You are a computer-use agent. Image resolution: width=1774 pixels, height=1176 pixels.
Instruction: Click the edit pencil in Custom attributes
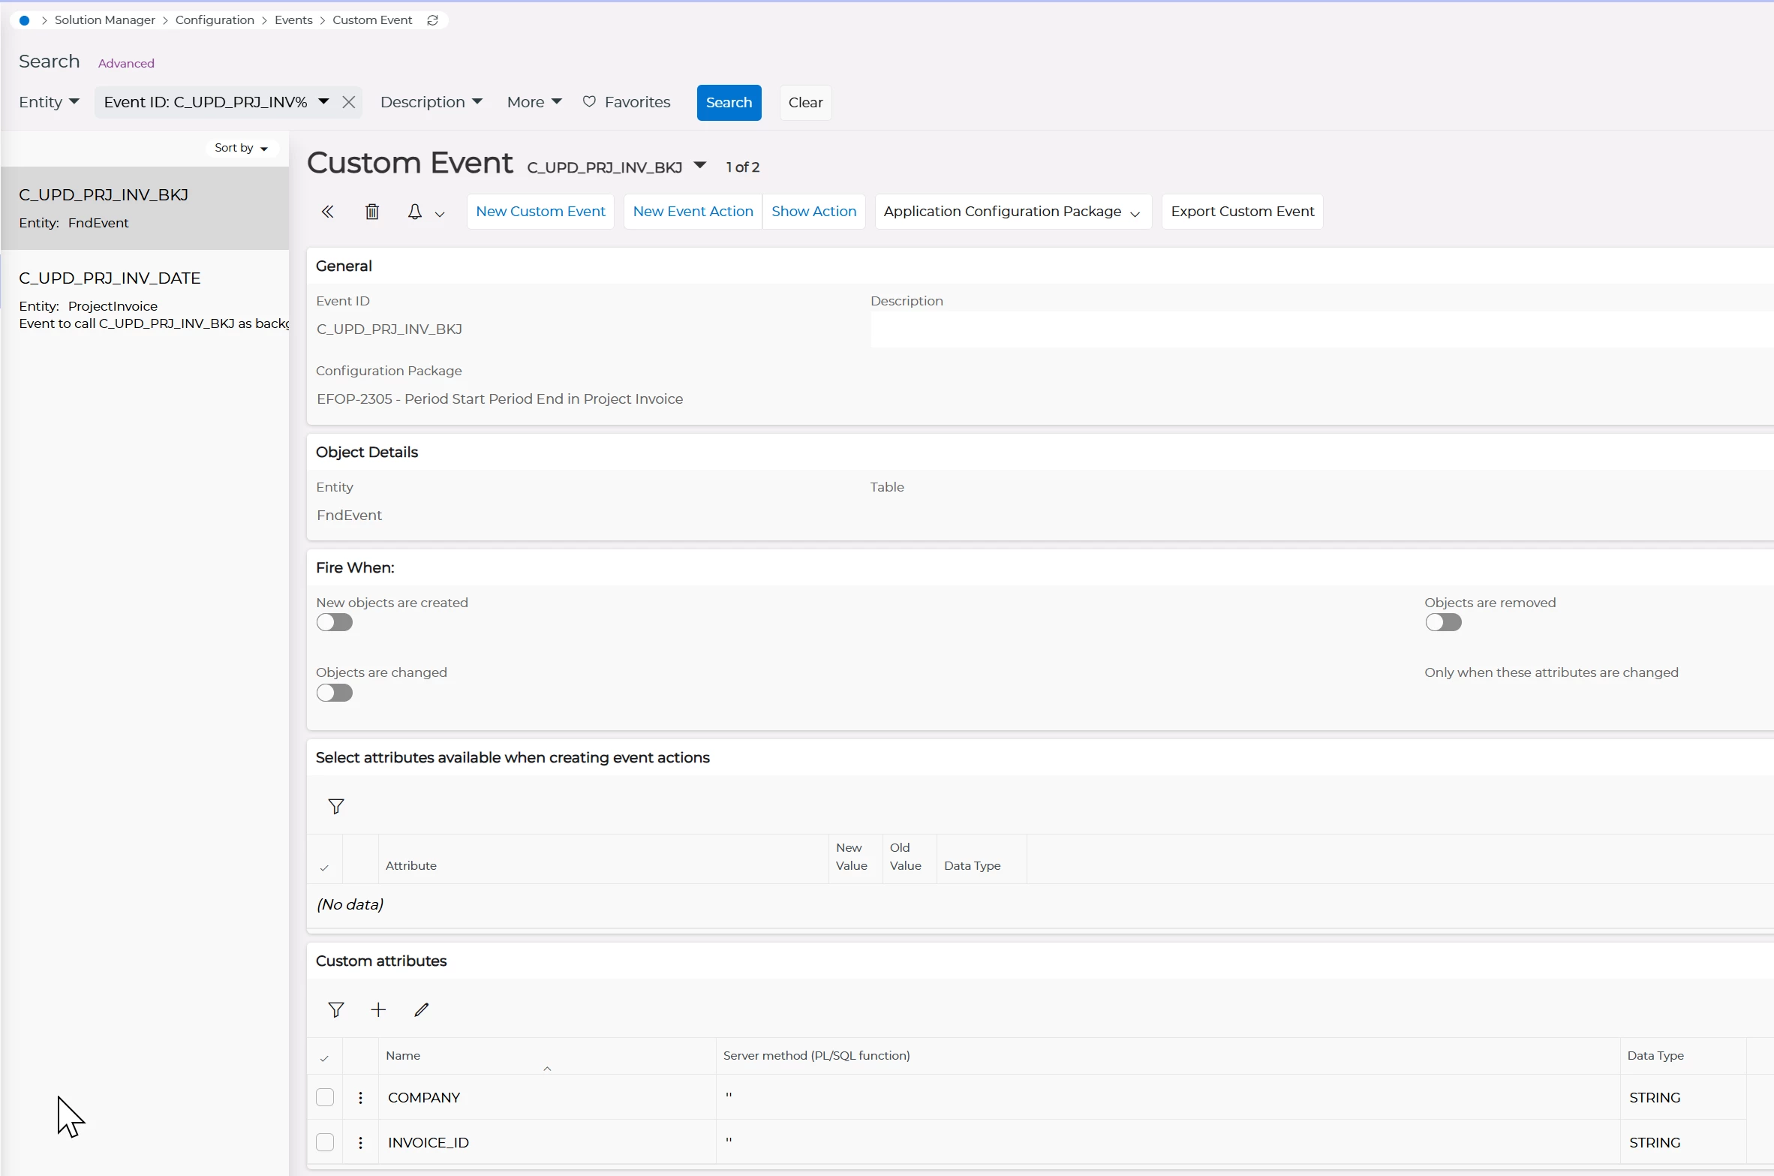421,1009
